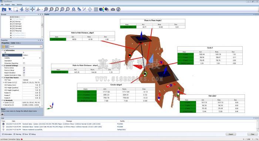The height and width of the screenshot is (141, 259).
Task: Click the Export button in Logs
Action: (231, 134)
